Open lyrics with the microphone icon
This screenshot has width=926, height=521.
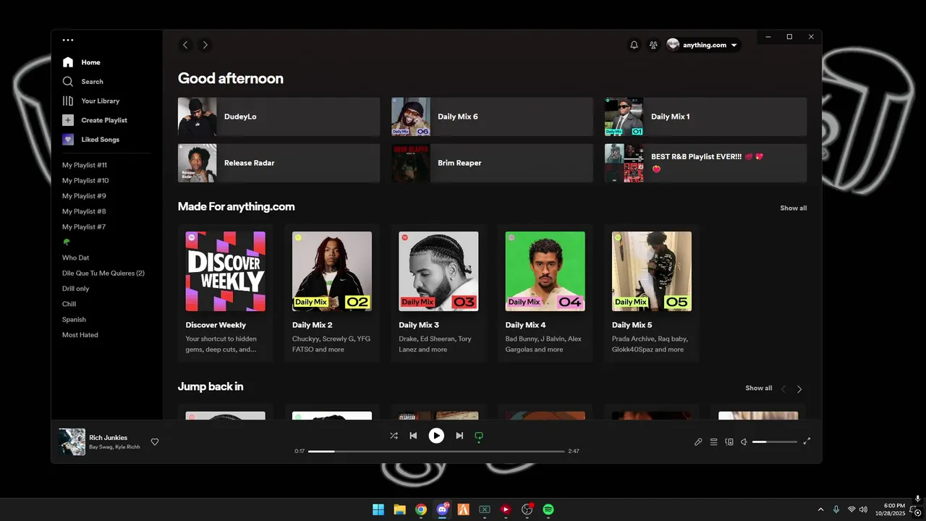tap(698, 442)
